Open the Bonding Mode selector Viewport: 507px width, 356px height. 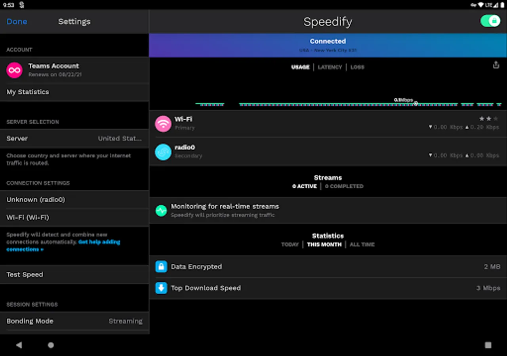click(x=74, y=321)
